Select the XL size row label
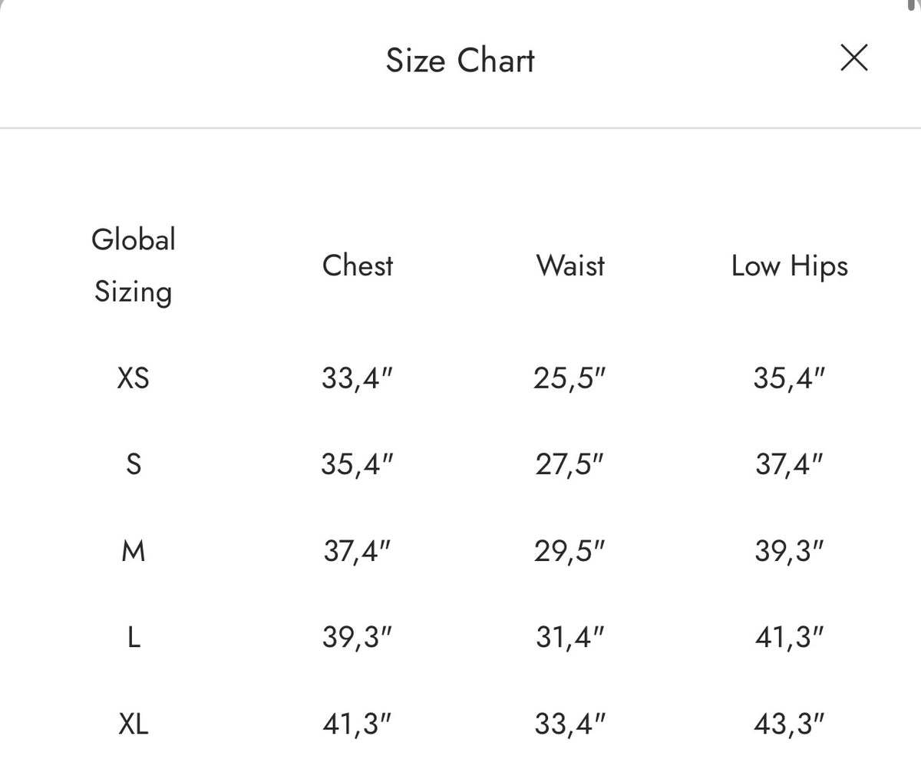The image size is (921, 782). pyautogui.click(x=134, y=723)
